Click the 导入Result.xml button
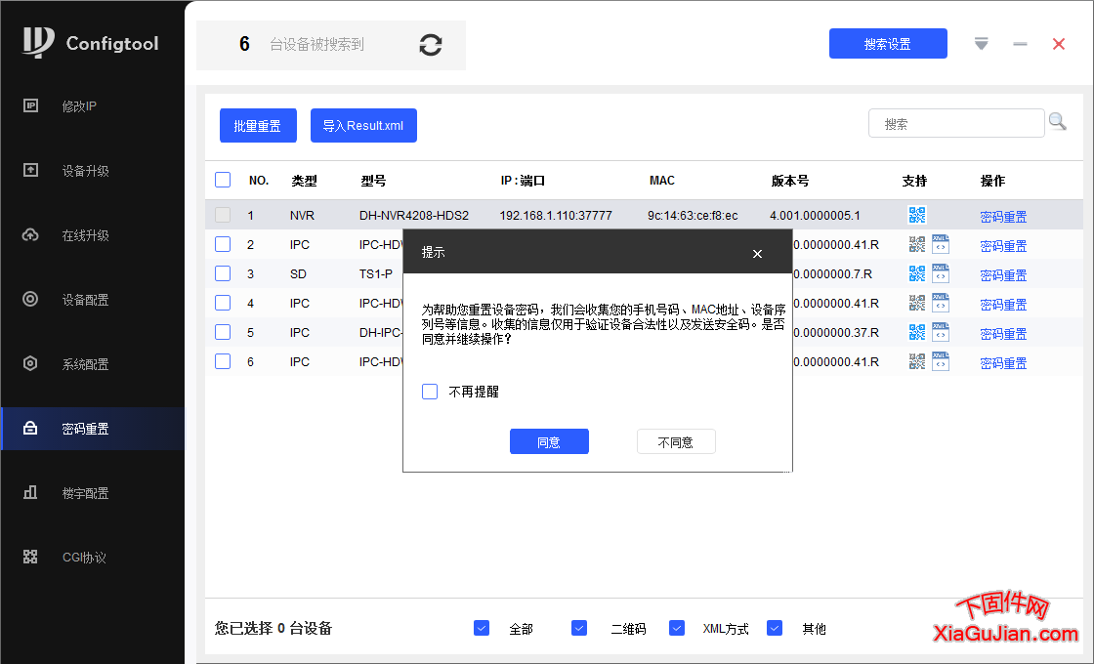 [x=363, y=126]
